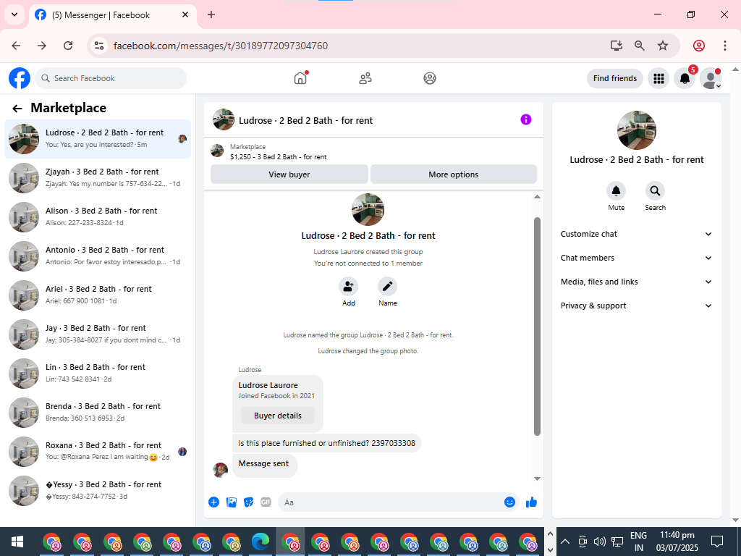
Task: Click the Buyer details button
Action: pos(278,416)
